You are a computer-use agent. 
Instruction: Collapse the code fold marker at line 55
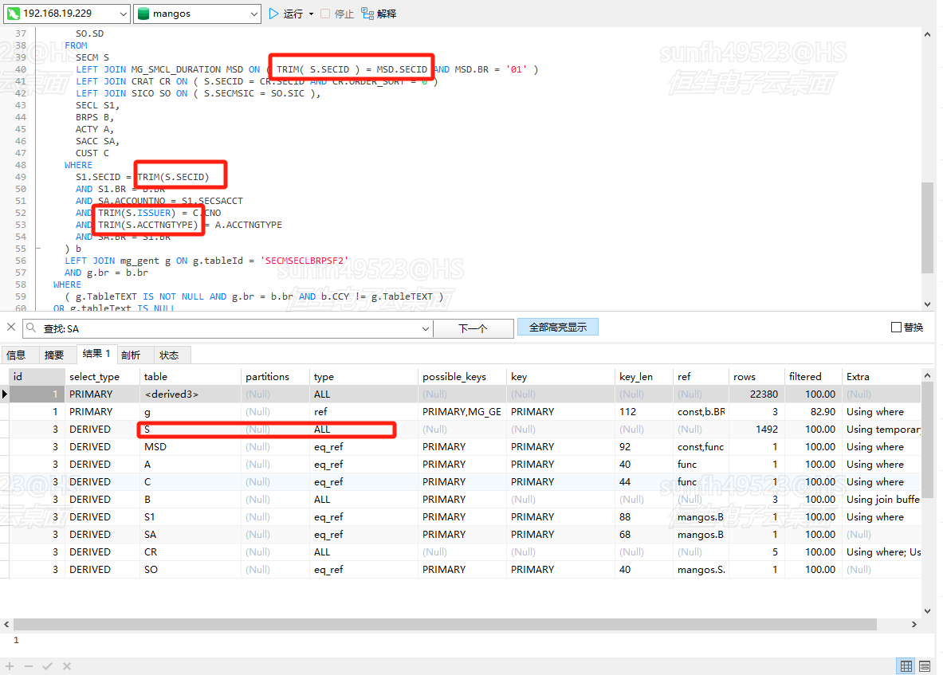coord(38,248)
